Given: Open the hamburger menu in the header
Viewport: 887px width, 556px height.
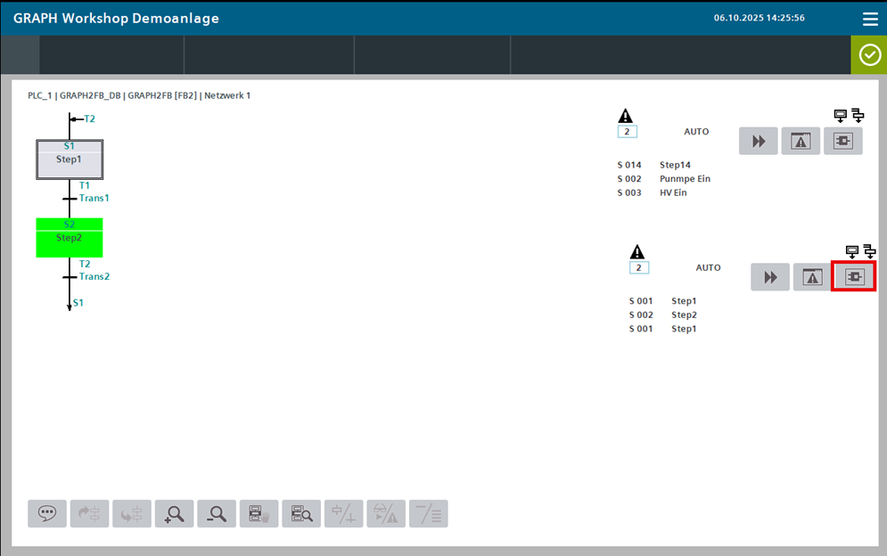Looking at the screenshot, I should tap(870, 19).
